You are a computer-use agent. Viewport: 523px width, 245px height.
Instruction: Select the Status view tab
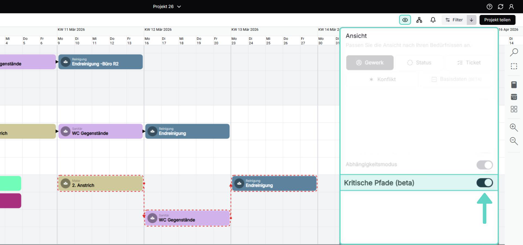click(x=419, y=63)
